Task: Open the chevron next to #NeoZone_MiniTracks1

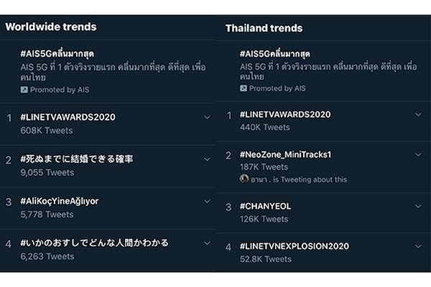Action: (418, 155)
